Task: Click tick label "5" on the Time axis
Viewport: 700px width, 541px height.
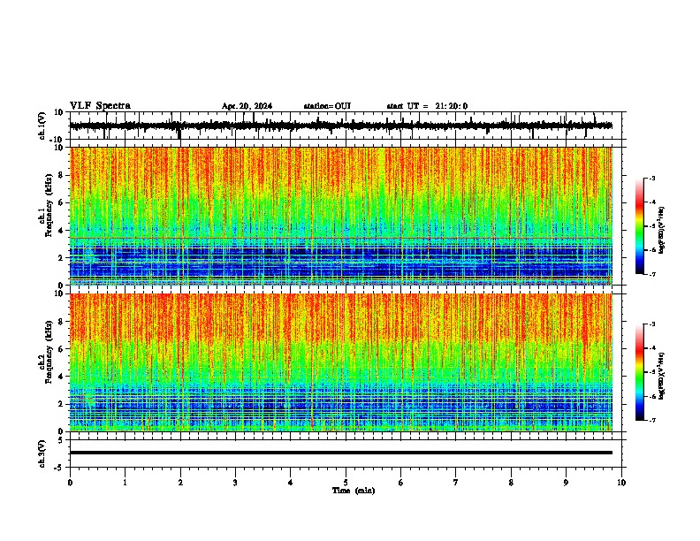Action: 346,483
